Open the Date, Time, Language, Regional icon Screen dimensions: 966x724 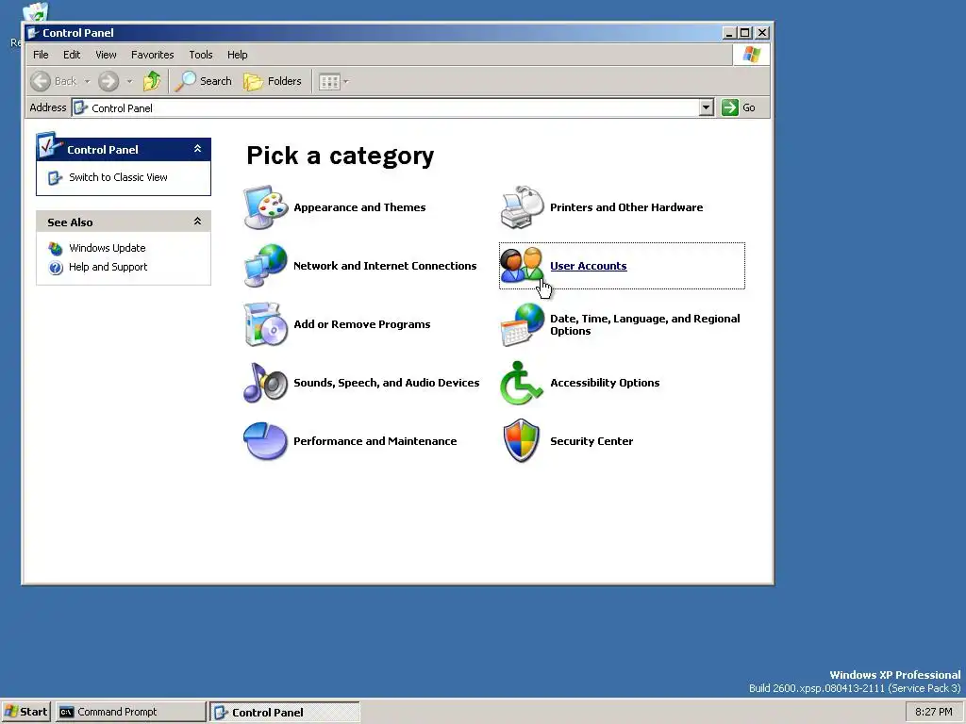click(x=522, y=324)
